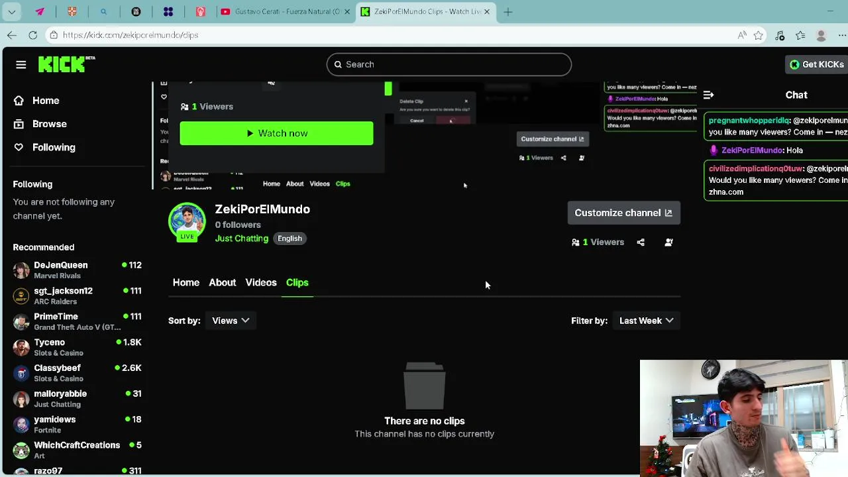Click the address bar URL

pyautogui.click(x=131, y=35)
